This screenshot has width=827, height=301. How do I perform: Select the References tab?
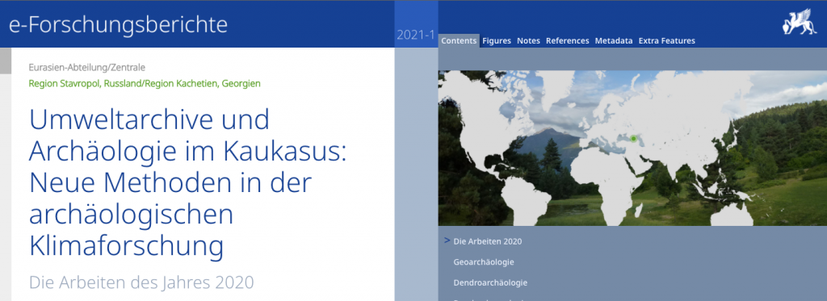point(568,40)
